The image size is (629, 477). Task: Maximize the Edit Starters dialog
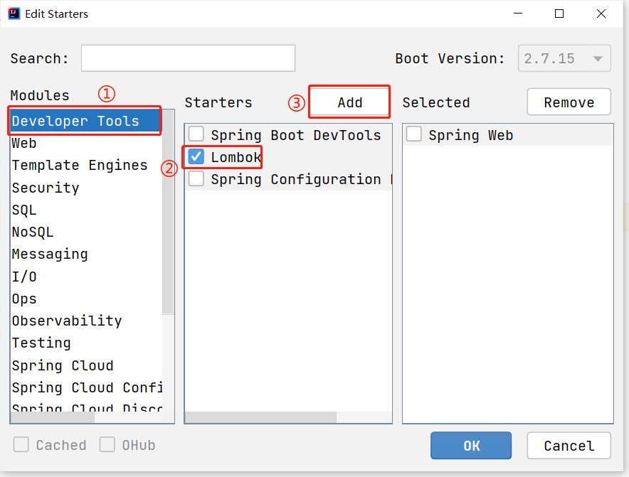[559, 14]
